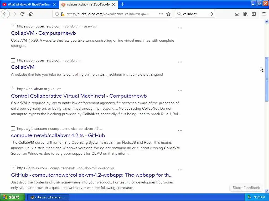Click the scrollbar down arrow

(267, 191)
